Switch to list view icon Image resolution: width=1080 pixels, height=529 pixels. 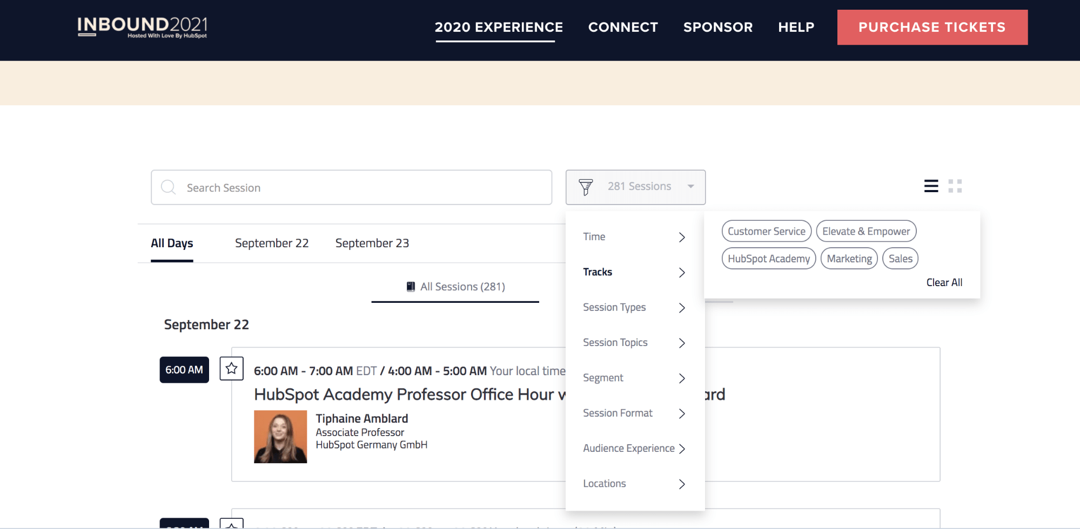click(931, 186)
